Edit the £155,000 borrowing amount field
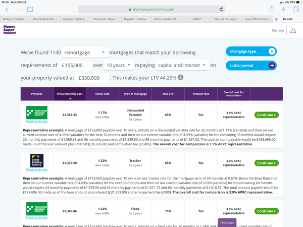 (x=75, y=66)
